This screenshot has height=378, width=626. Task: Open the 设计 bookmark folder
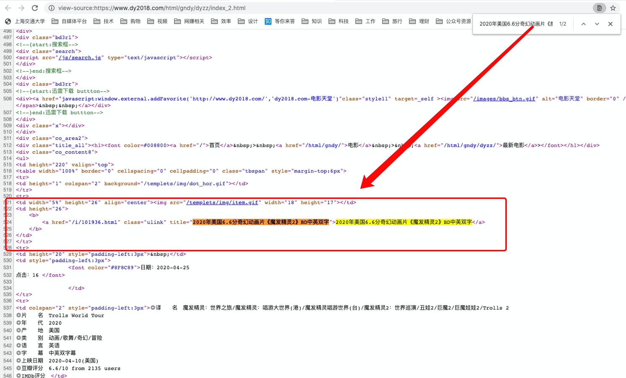pyautogui.click(x=248, y=21)
